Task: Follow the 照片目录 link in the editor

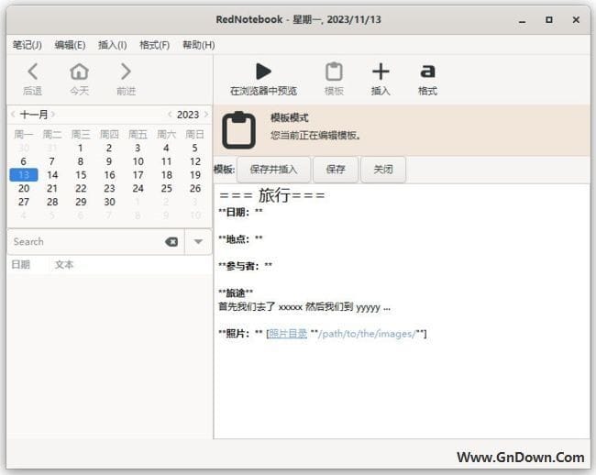Action: tap(288, 334)
